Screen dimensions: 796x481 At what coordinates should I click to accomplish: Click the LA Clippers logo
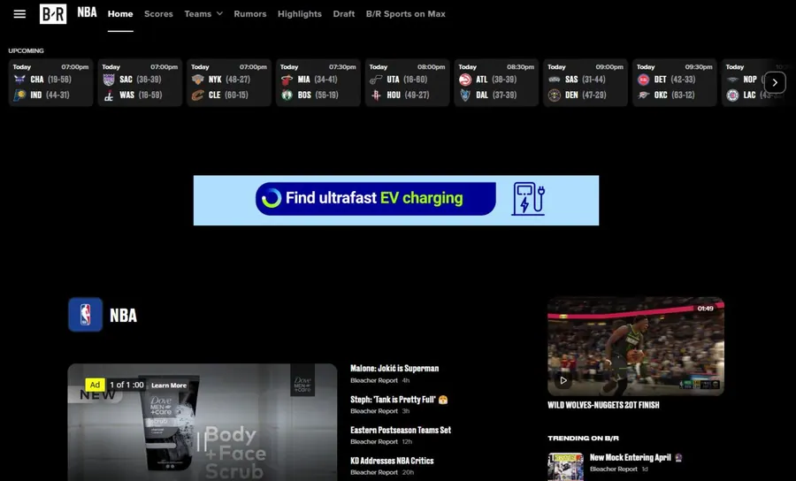coord(732,95)
